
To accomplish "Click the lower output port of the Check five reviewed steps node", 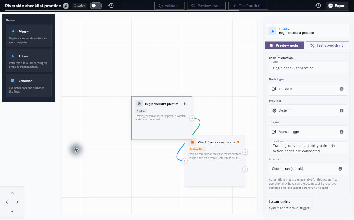I will click(245, 169).
